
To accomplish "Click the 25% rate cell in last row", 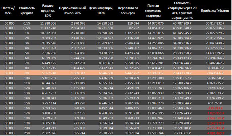I will pos(27,133).
